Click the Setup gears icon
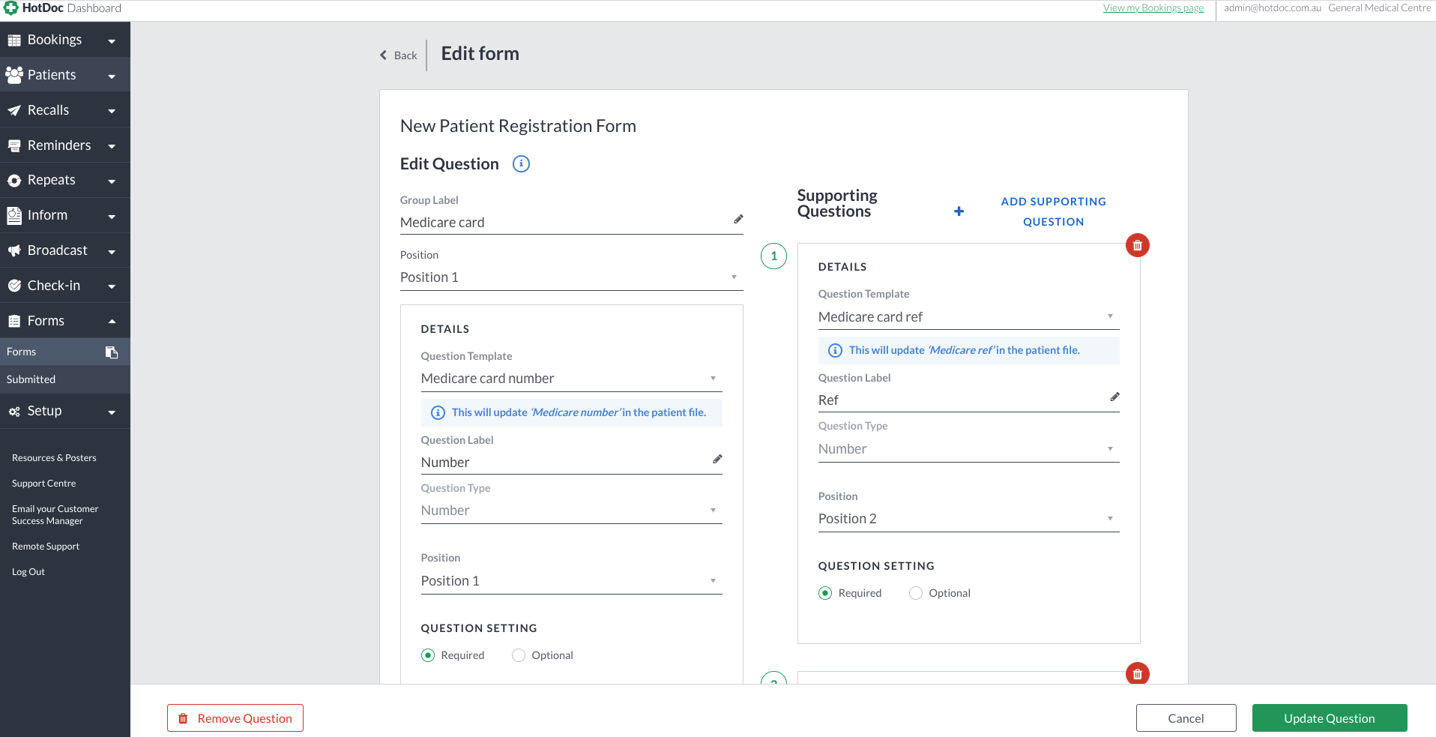The width and height of the screenshot is (1436, 737). click(x=14, y=412)
